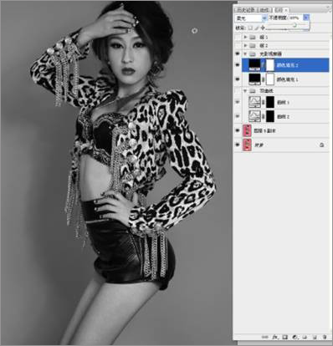
Task: Click the opacity arrow button
Action: pos(306,18)
